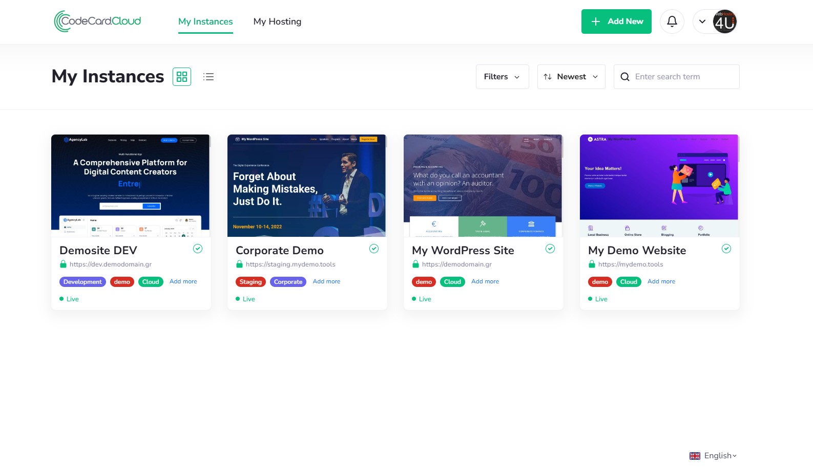
Task: Click the search magnifier icon
Action: 624,77
